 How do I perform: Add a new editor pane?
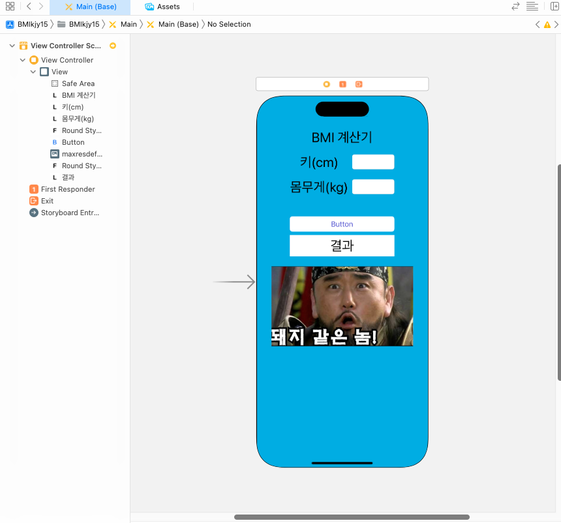554,7
